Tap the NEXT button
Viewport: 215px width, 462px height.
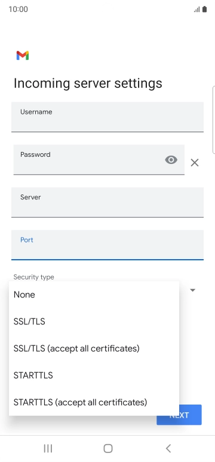179,415
